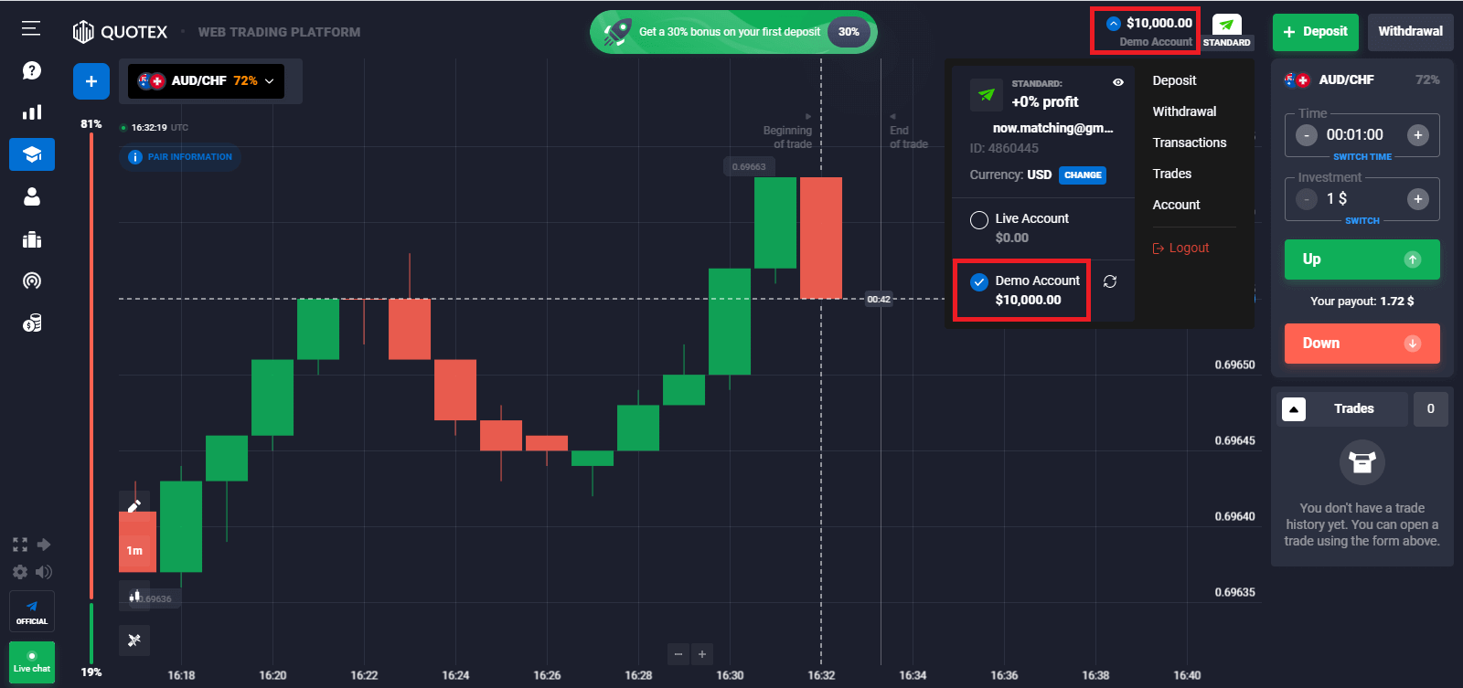Viewport: 1463px width, 688px height.
Task: Collapse the balance account dropdown chevron
Action: pyautogui.click(x=1113, y=24)
